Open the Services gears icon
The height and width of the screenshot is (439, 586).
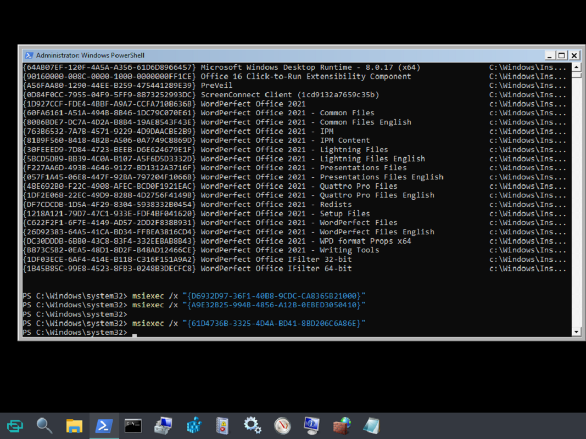coord(252,425)
